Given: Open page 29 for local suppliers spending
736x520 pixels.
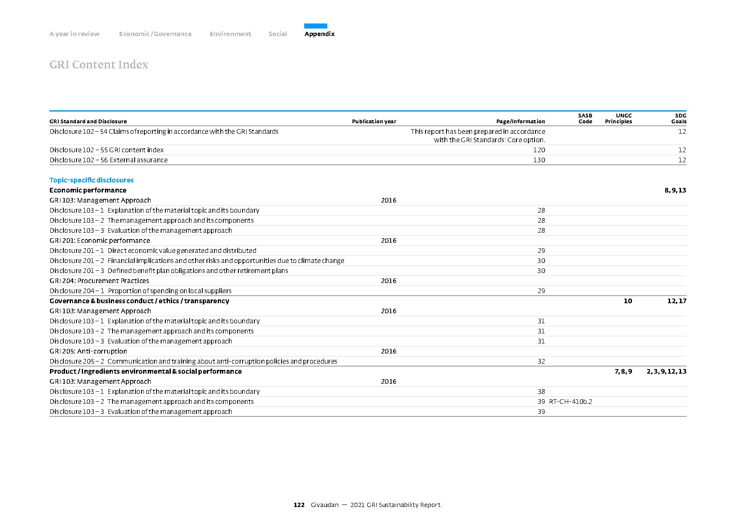Looking at the screenshot, I should coord(541,291).
